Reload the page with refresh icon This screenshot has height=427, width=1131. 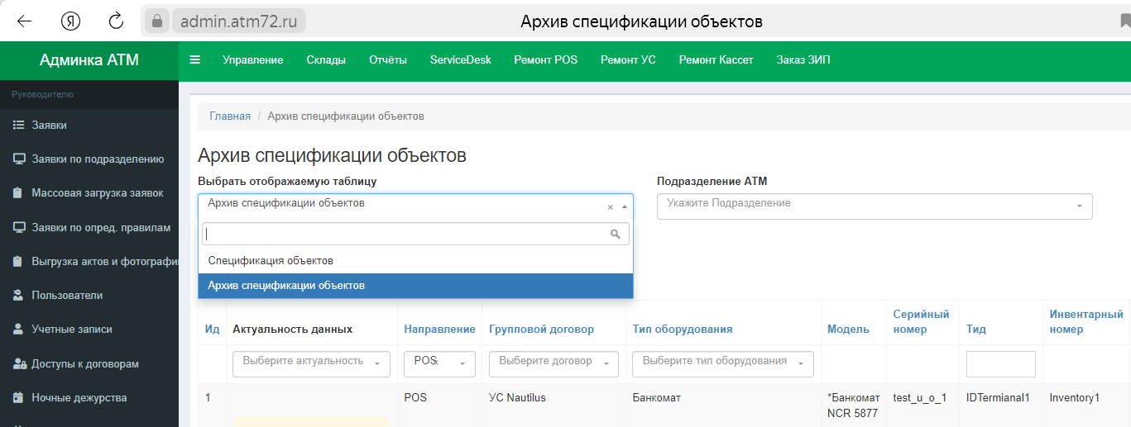(117, 21)
